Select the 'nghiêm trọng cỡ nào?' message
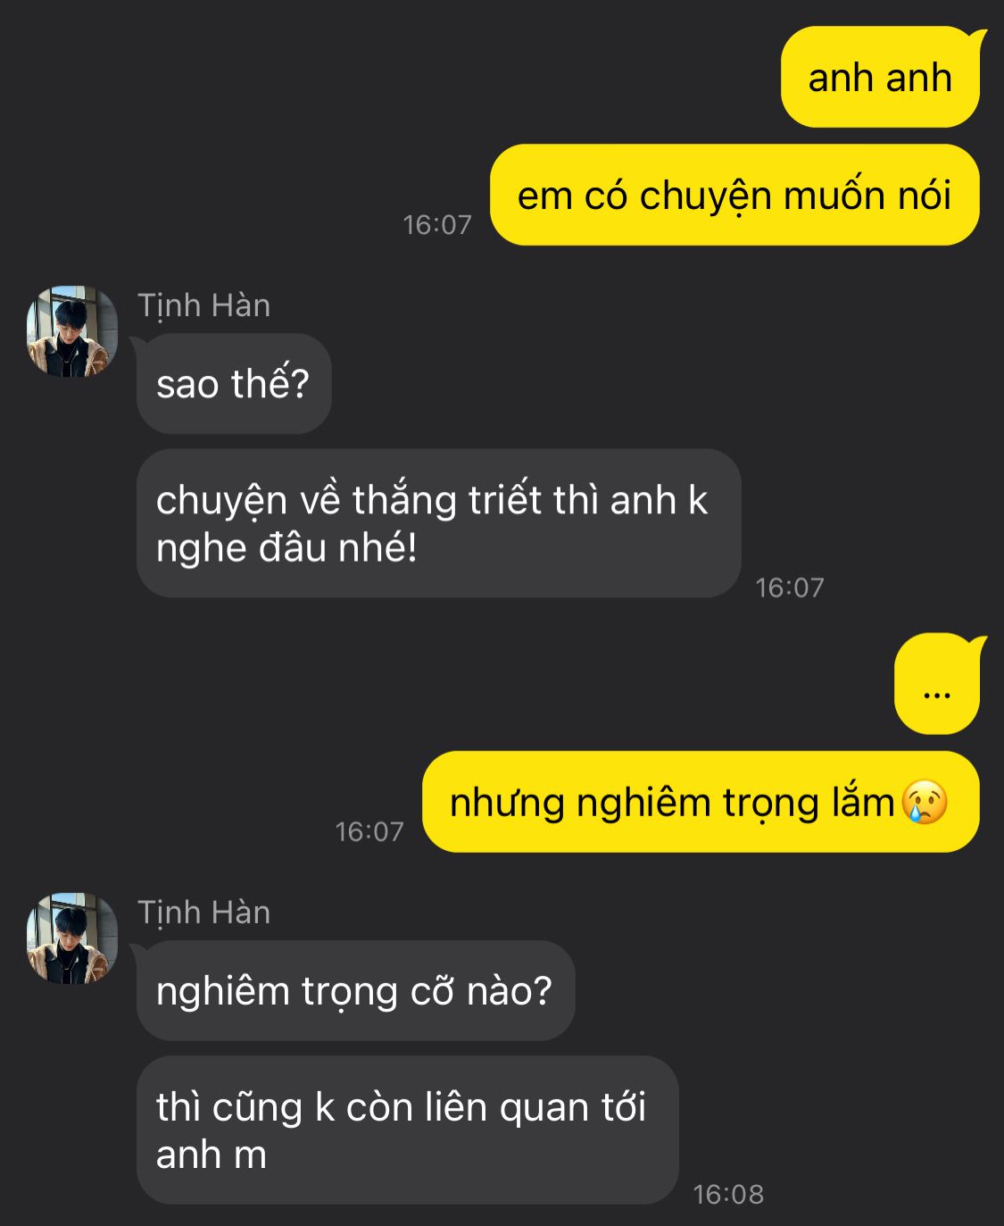Image resolution: width=1004 pixels, height=1226 pixels. click(x=355, y=990)
